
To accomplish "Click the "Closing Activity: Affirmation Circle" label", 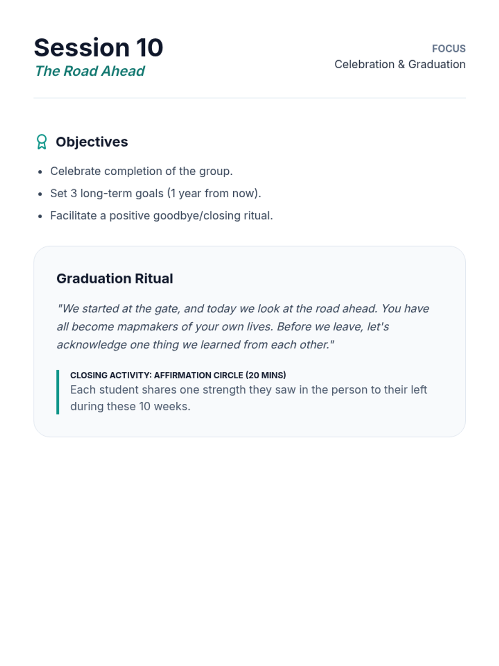I will pyautogui.click(x=178, y=375).
